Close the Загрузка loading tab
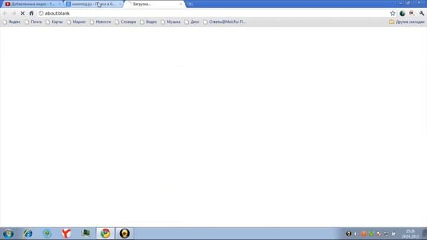The image size is (427, 240). pyautogui.click(x=181, y=4)
